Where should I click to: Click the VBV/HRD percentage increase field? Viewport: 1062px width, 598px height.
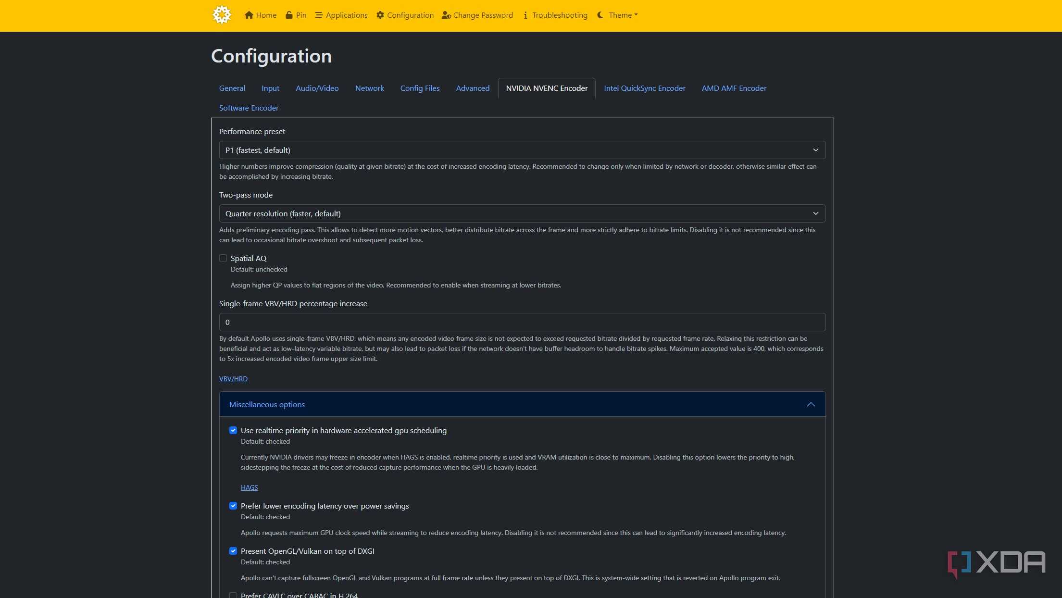click(x=522, y=322)
